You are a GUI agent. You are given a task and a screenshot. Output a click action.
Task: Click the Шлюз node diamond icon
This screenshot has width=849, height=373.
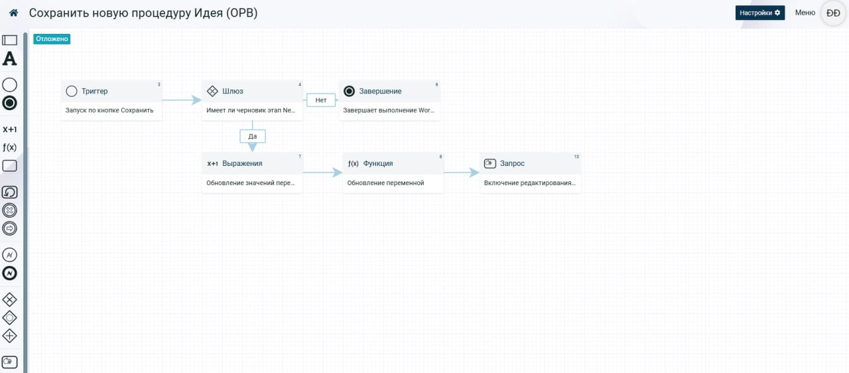(x=213, y=91)
